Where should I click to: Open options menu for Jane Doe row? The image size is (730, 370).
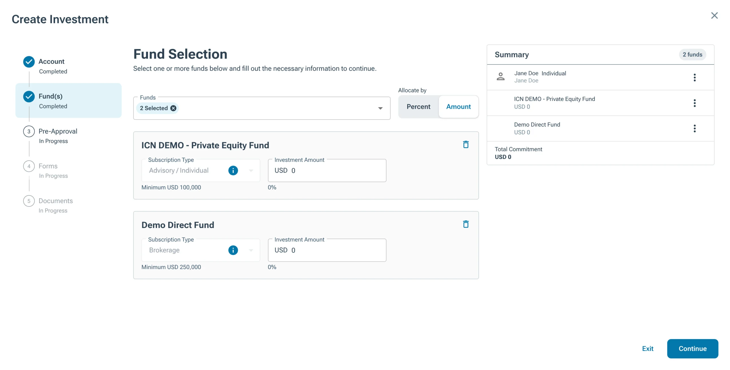(x=695, y=78)
